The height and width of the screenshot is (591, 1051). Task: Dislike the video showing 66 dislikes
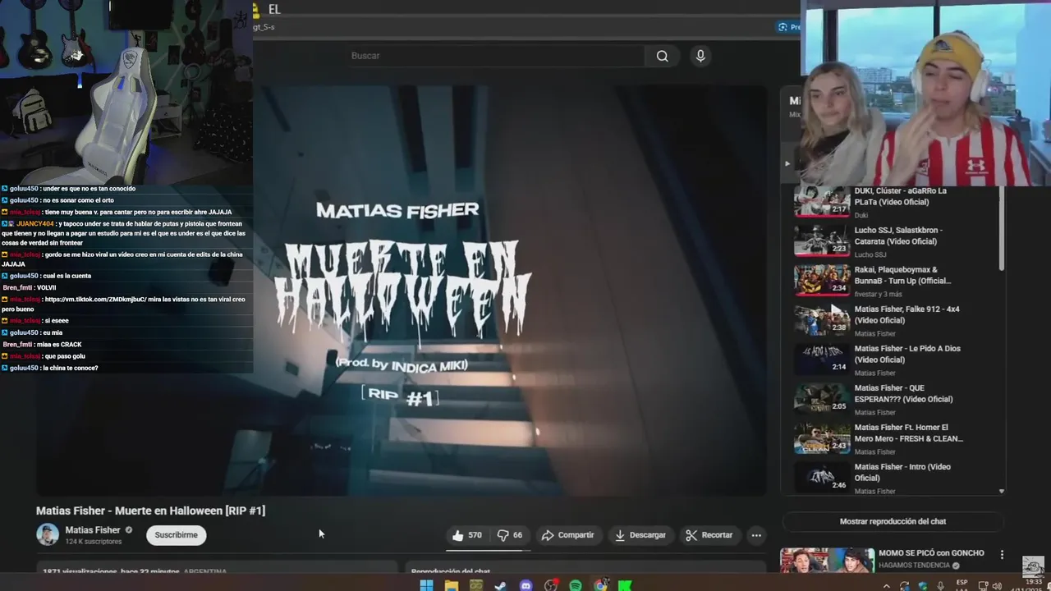509,535
